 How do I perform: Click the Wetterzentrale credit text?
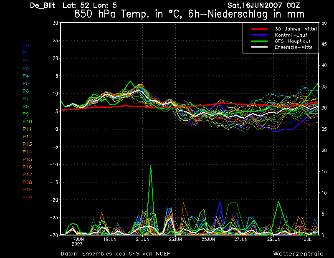coord(298,253)
